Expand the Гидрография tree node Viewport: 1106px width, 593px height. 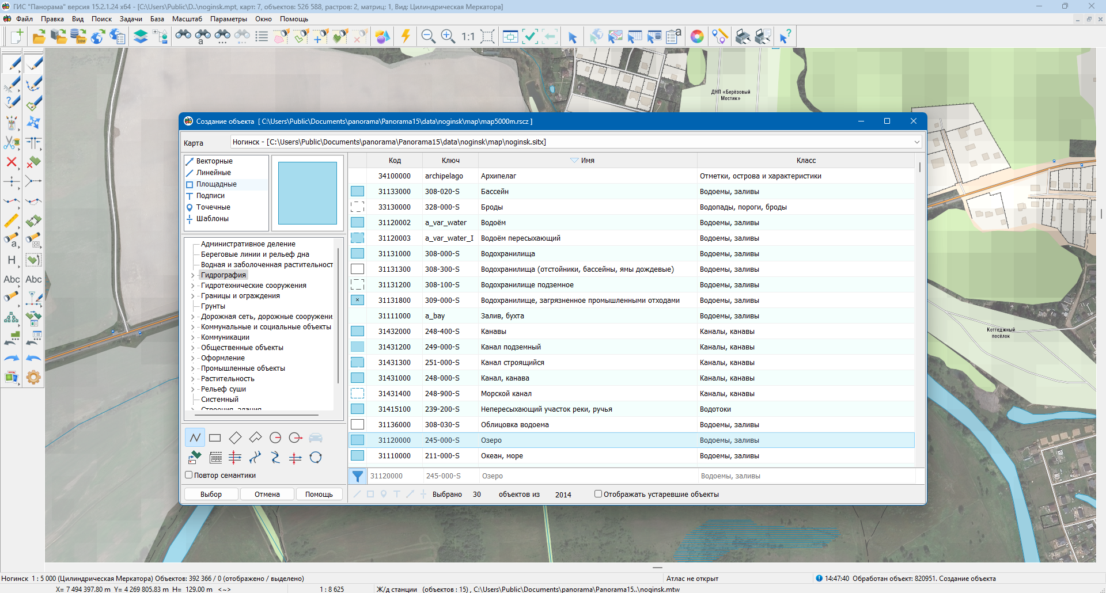point(193,276)
